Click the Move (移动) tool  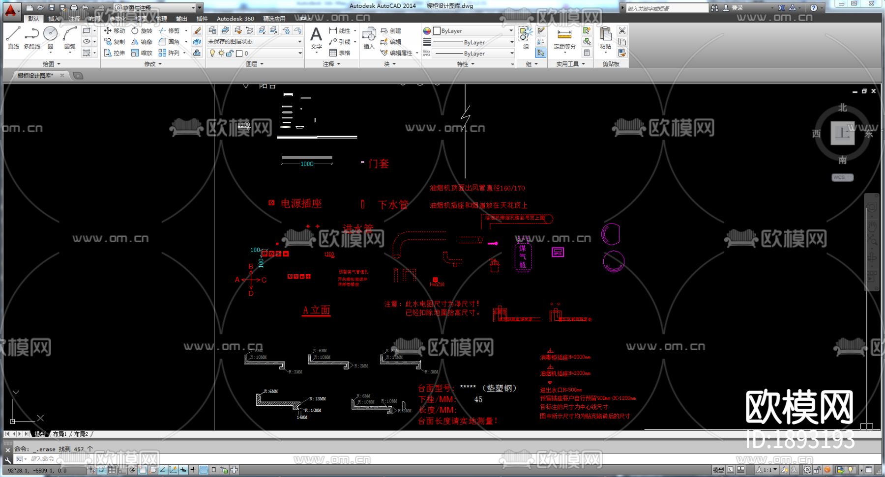pyautogui.click(x=114, y=30)
